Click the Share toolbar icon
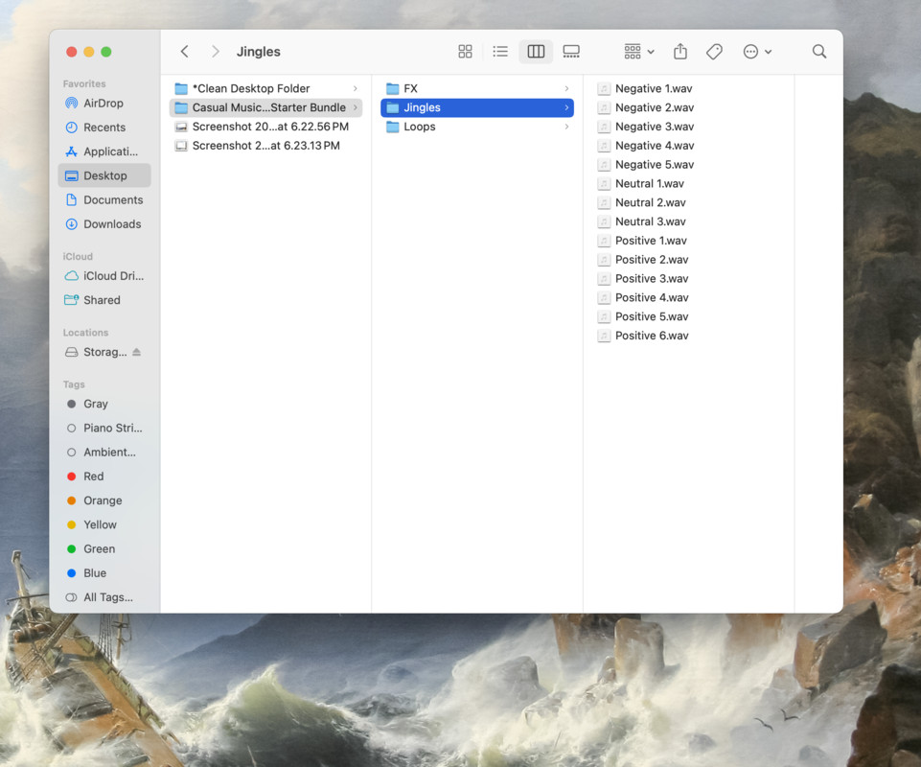The width and height of the screenshot is (921, 767). point(680,52)
